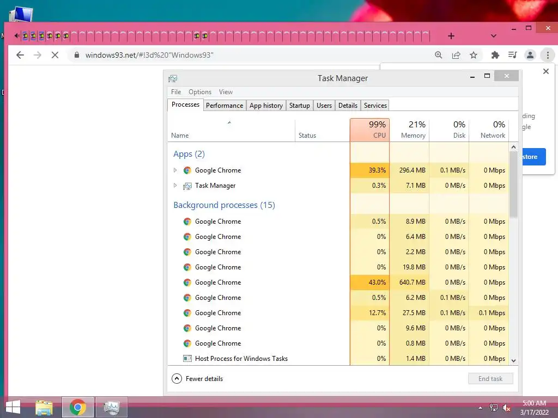Open Chrome extensions puzzle icon
Image resolution: width=558 pixels, height=418 pixels.
pyautogui.click(x=495, y=55)
